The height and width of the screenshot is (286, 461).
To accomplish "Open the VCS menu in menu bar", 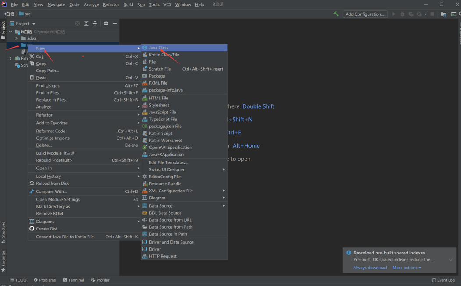I will point(167,4).
